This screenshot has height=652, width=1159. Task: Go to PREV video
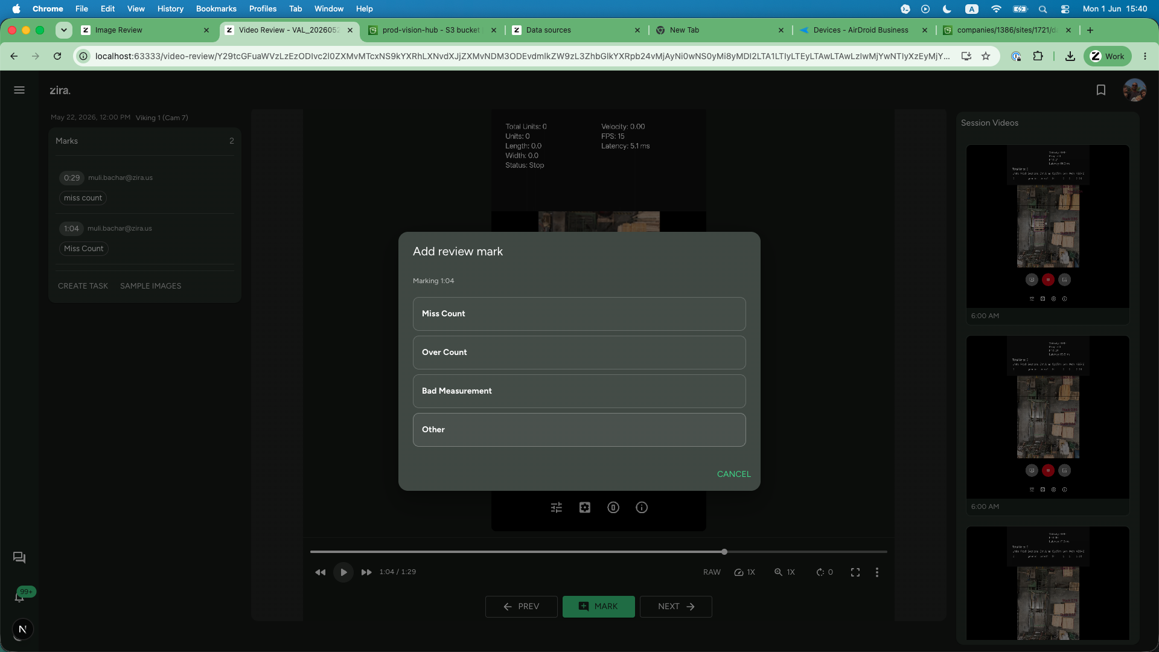tap(521, 607)
